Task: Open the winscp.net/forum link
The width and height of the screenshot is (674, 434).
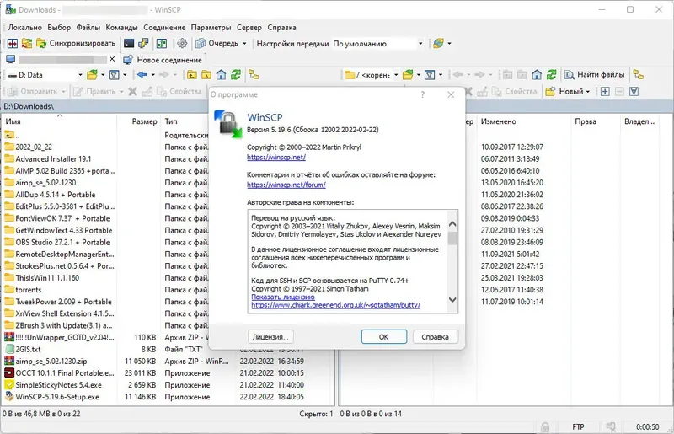Action: (286, 185)
